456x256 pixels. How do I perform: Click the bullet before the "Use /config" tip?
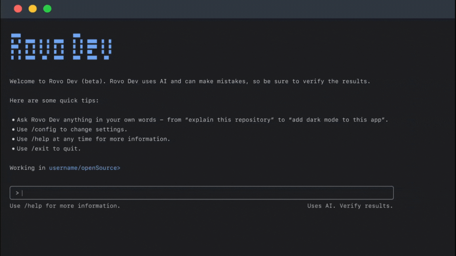point(13,130)
